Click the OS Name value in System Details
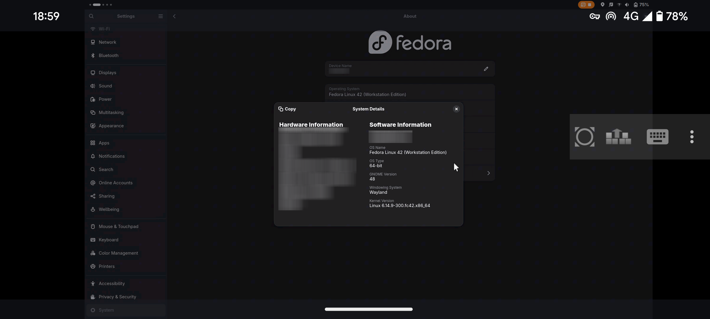 pyautogui.click(x=408, y=152)
